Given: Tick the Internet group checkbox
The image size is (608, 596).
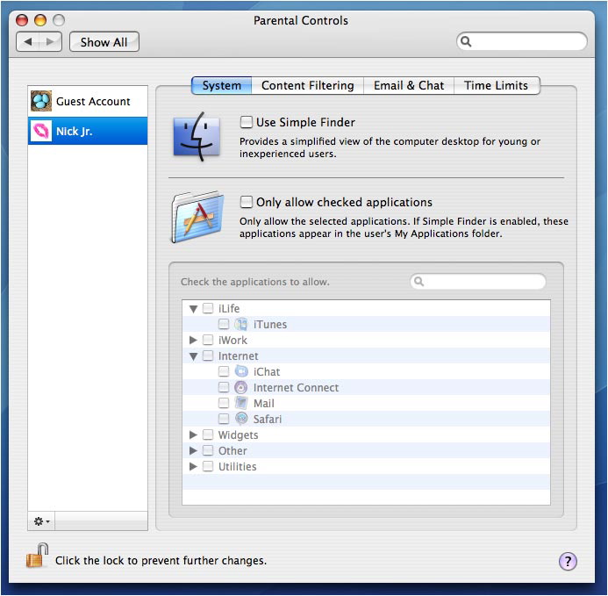Looking at the screenshot, I should pos(208,355).
